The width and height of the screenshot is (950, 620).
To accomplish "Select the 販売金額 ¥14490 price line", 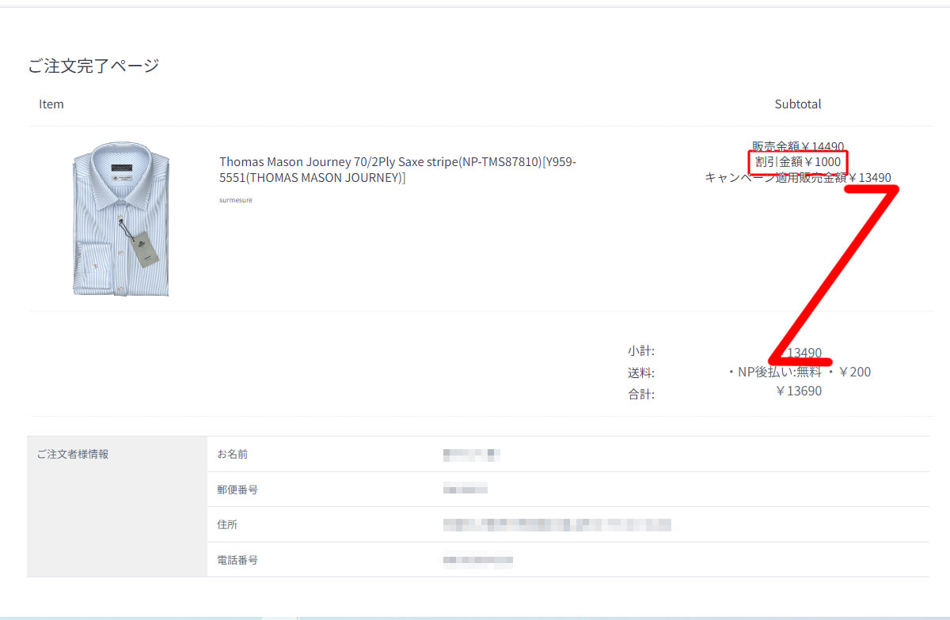I will (797, 146).
